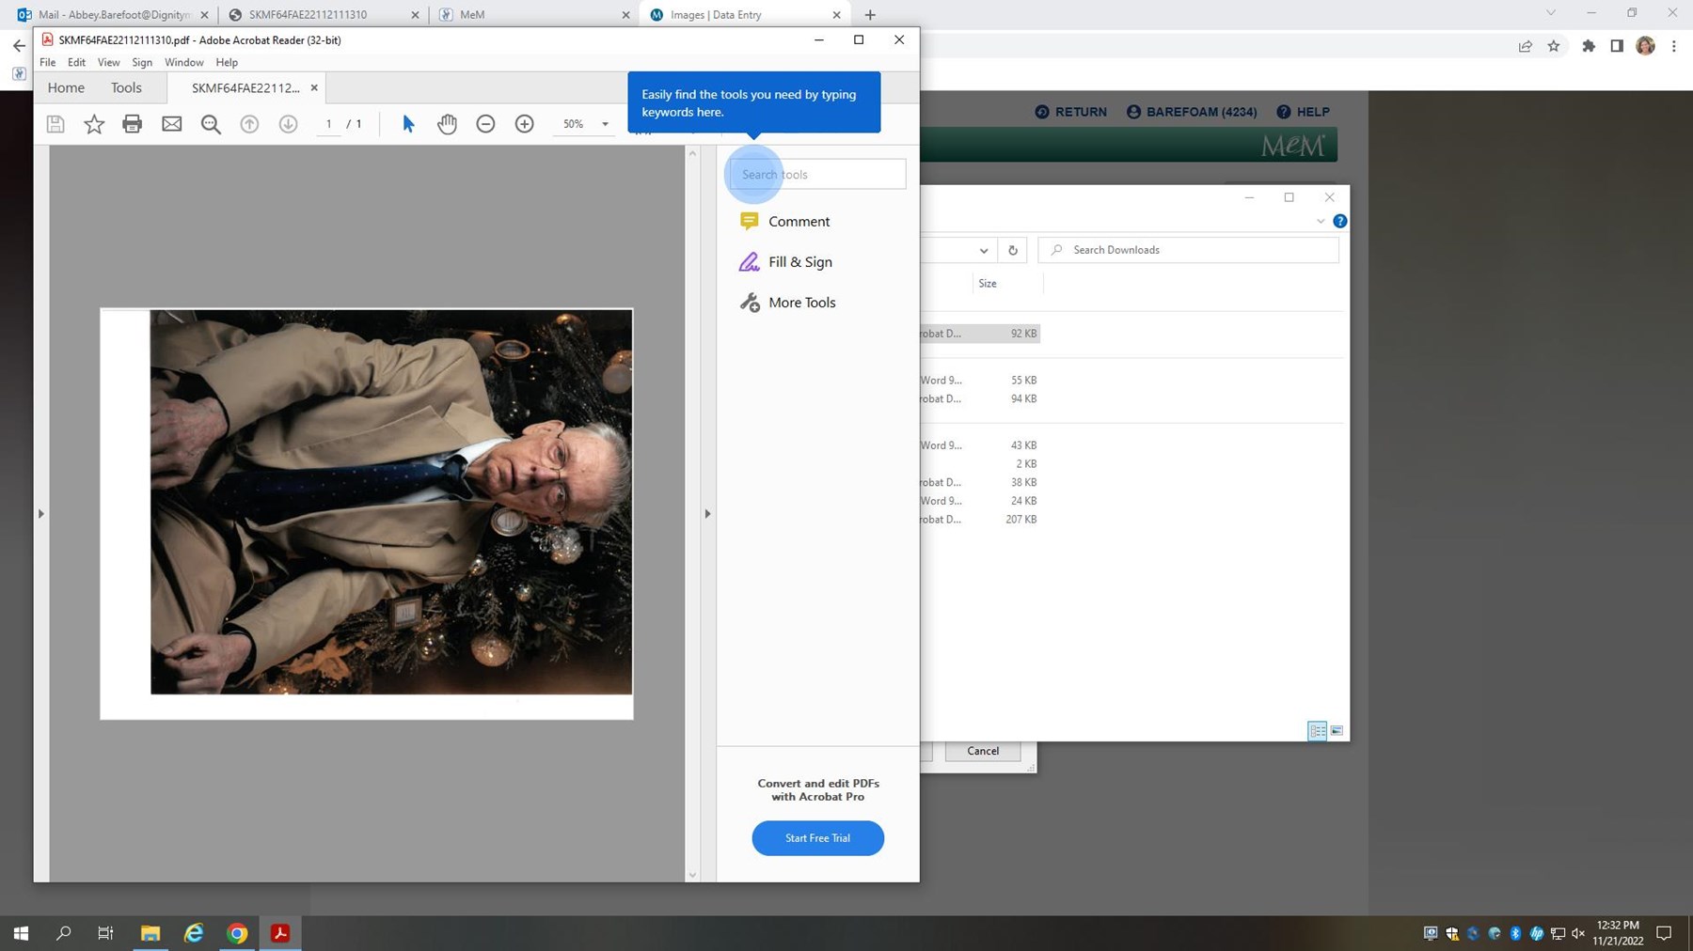Click the Print file icon in Acrobat toolbar
The width and height of the screenshot is (1693, 951).
(x=133, y=124)
